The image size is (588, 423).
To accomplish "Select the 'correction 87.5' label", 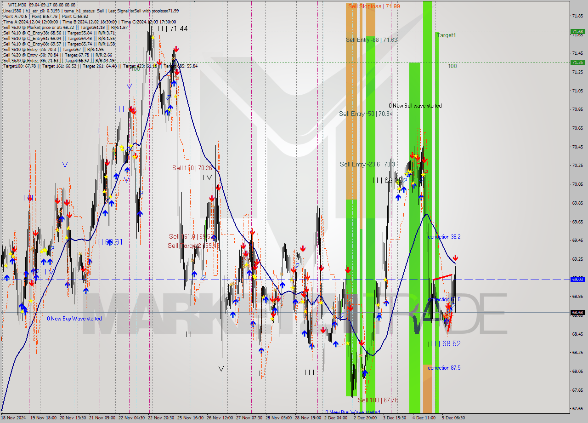I will tap(444, 368).
